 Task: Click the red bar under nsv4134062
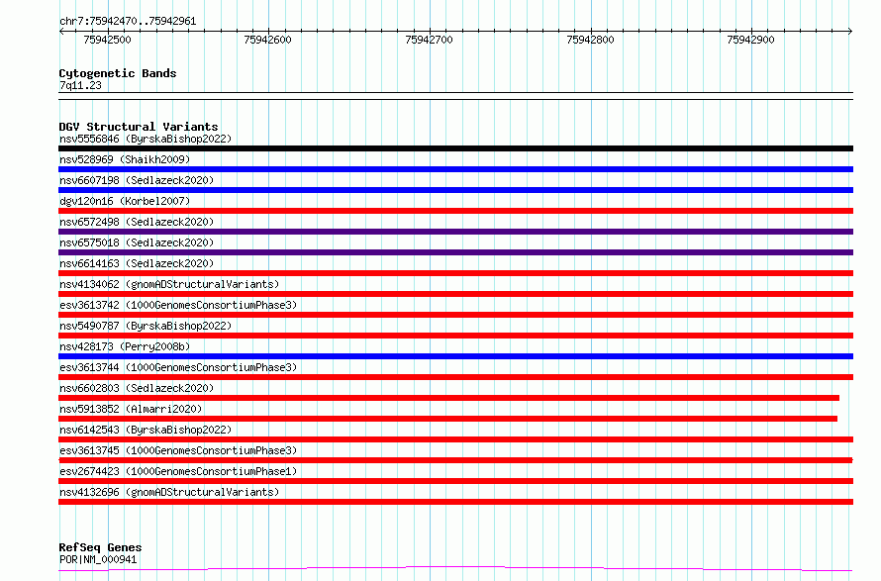(x=455, y=294)
